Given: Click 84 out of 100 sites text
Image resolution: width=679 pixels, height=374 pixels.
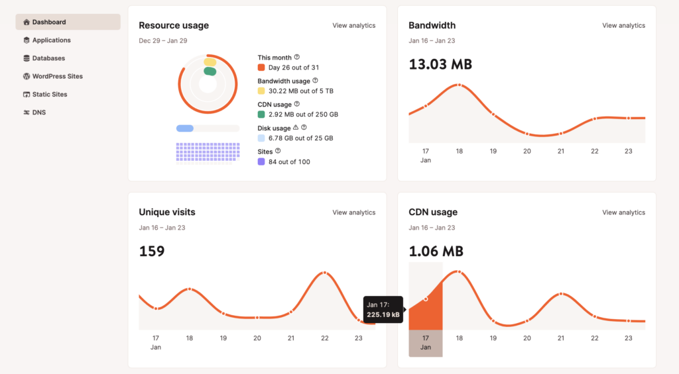Looking at the screenshot, I should [289, 162].
